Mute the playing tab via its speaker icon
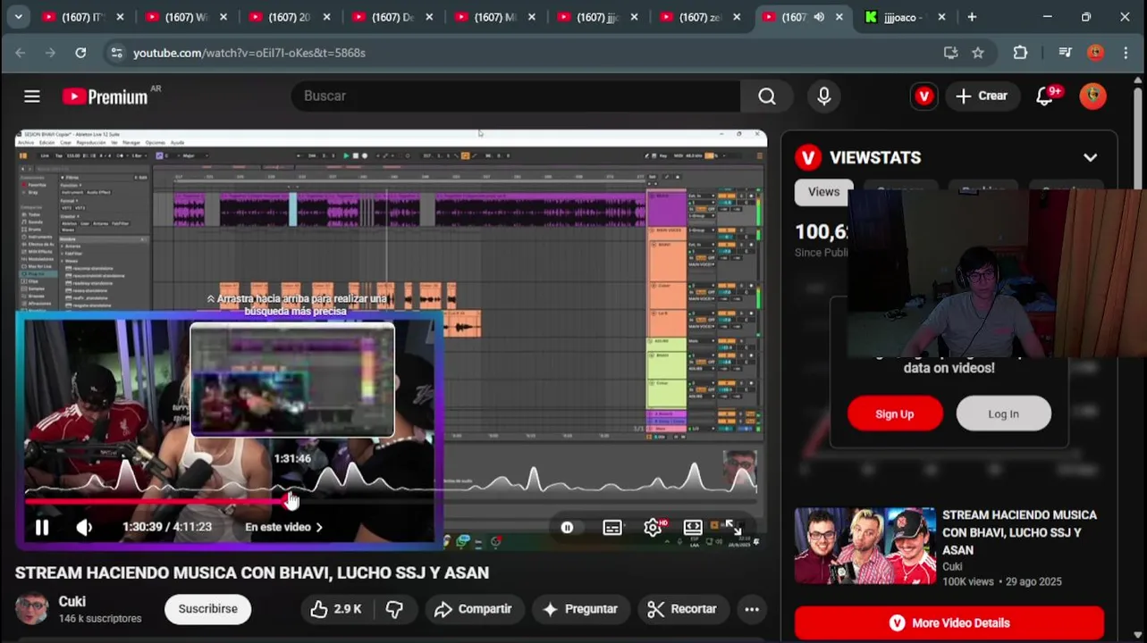The image size is (1147, 643). tap(819, 17)
